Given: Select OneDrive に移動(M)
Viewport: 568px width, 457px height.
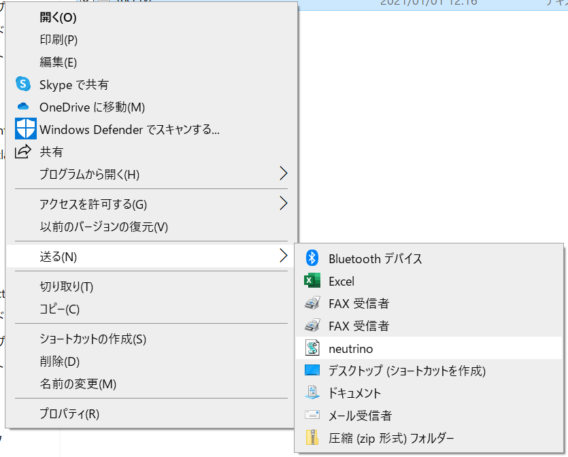Looking at the screenshot, I should coord(151,107).
